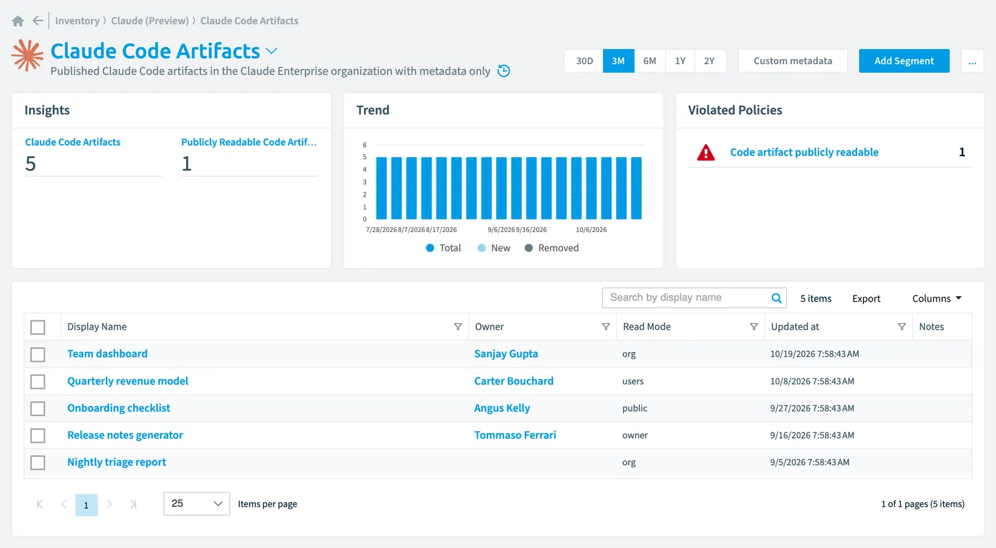Open Publicly Readable Code Artifacts insight
Viewport: 996px width, 548px height.
tap(249, 142)
